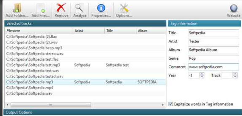The image size is (242, 116).
Task: Select C:\Softpedia\Softpedia.wav row
Action: pyautogui.click(x=85, y=93)
